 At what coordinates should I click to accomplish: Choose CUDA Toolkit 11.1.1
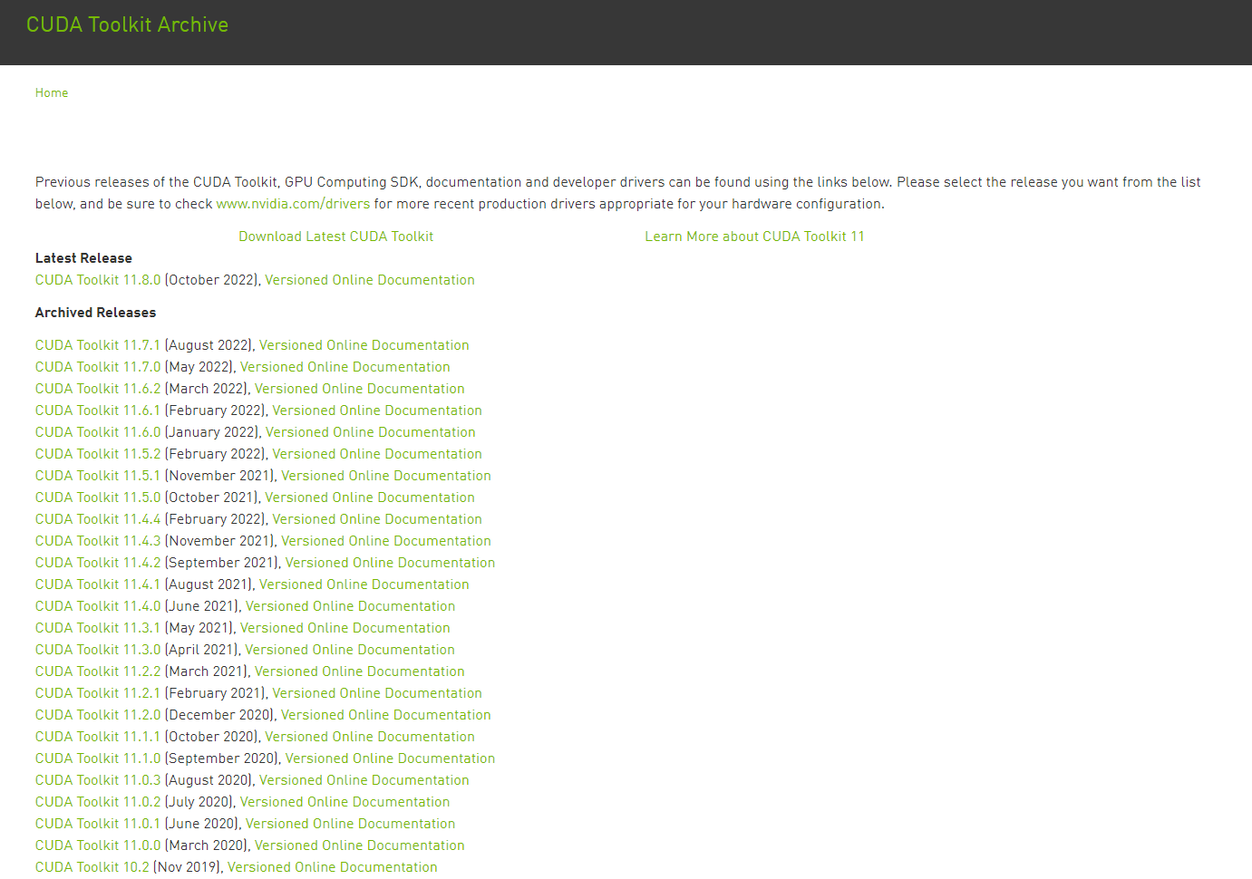[98, 737]
